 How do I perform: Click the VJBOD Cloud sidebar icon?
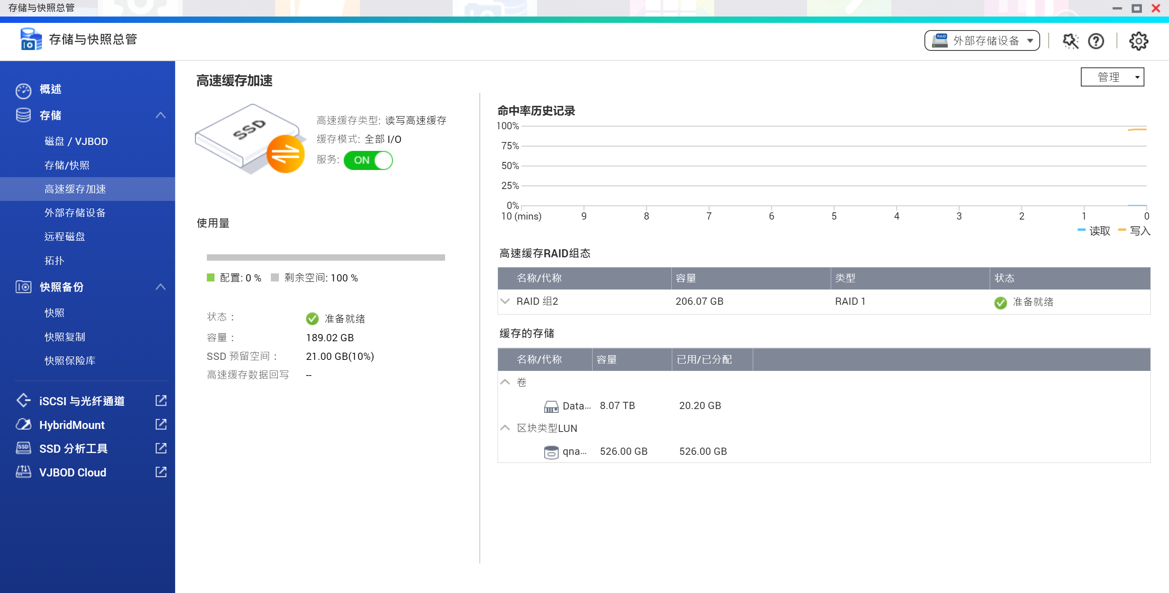point(23,472)
